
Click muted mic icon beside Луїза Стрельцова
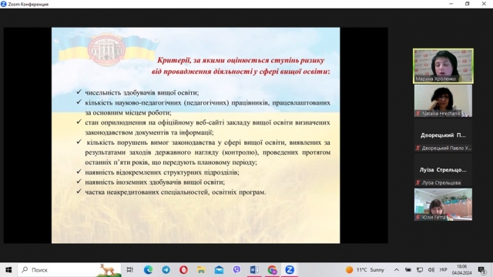pos(418,182)
